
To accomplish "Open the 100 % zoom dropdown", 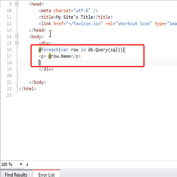I will 21,164.
